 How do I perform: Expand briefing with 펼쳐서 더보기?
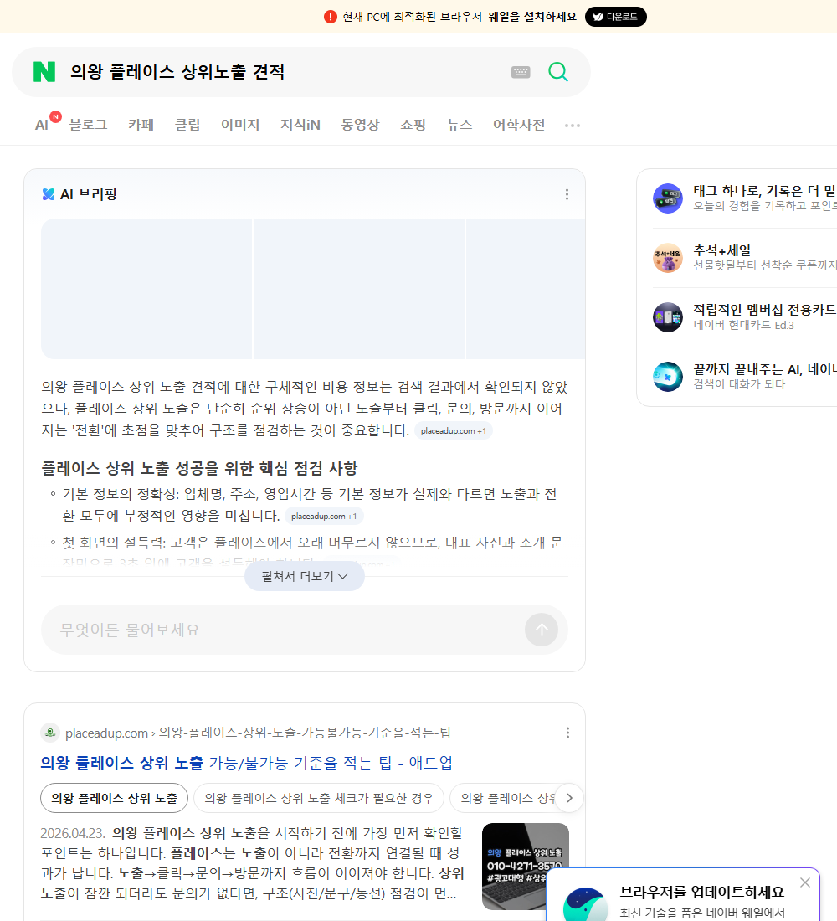point(305,576)
